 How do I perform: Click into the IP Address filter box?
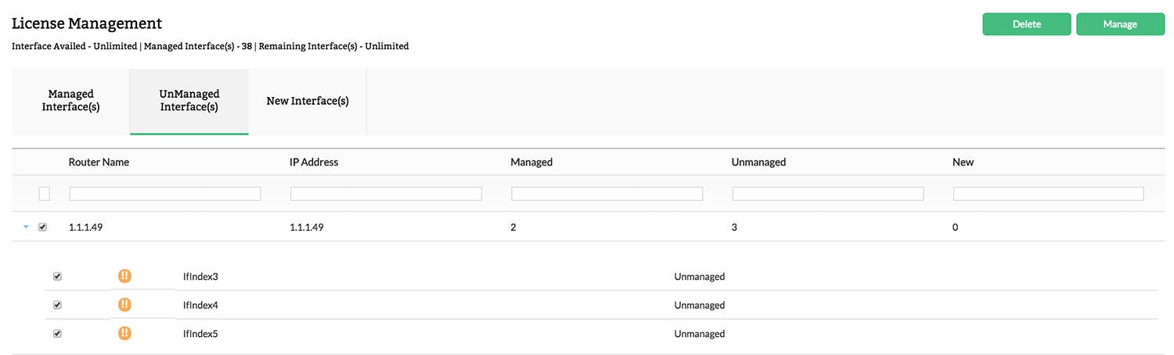click(x=386, y=193)
